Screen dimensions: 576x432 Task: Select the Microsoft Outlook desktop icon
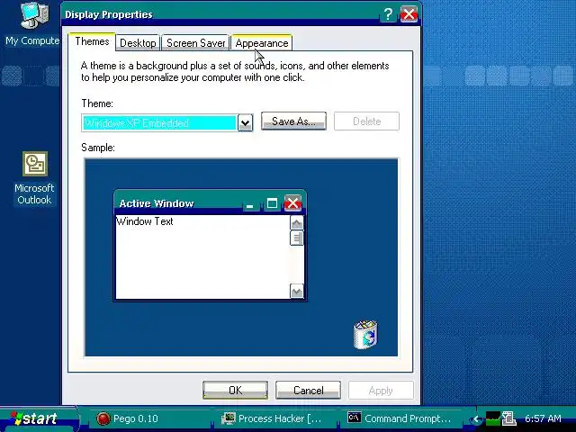[34, 178]
